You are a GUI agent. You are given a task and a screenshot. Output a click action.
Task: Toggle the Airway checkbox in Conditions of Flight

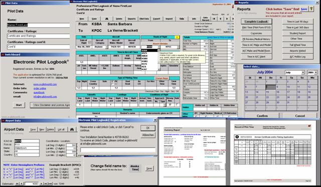170,104
